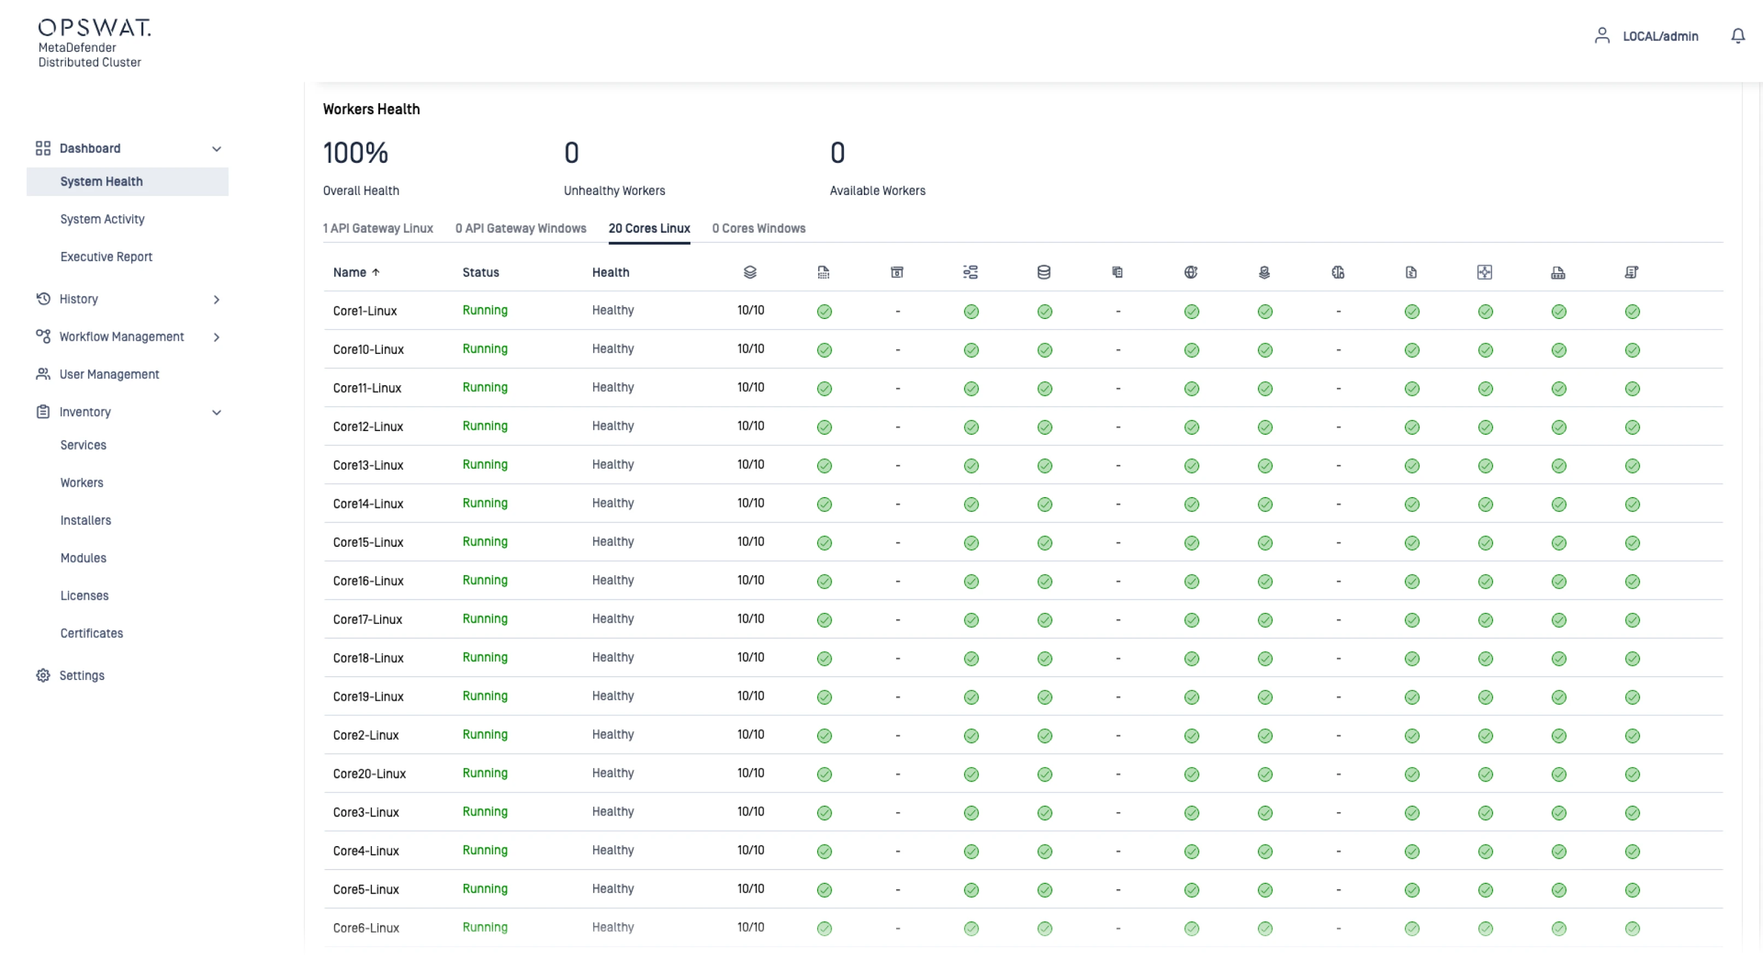Select the Core14-Linux worker row
The width and height of the screenshot is (1763, 957).
(x=368, y=504)
